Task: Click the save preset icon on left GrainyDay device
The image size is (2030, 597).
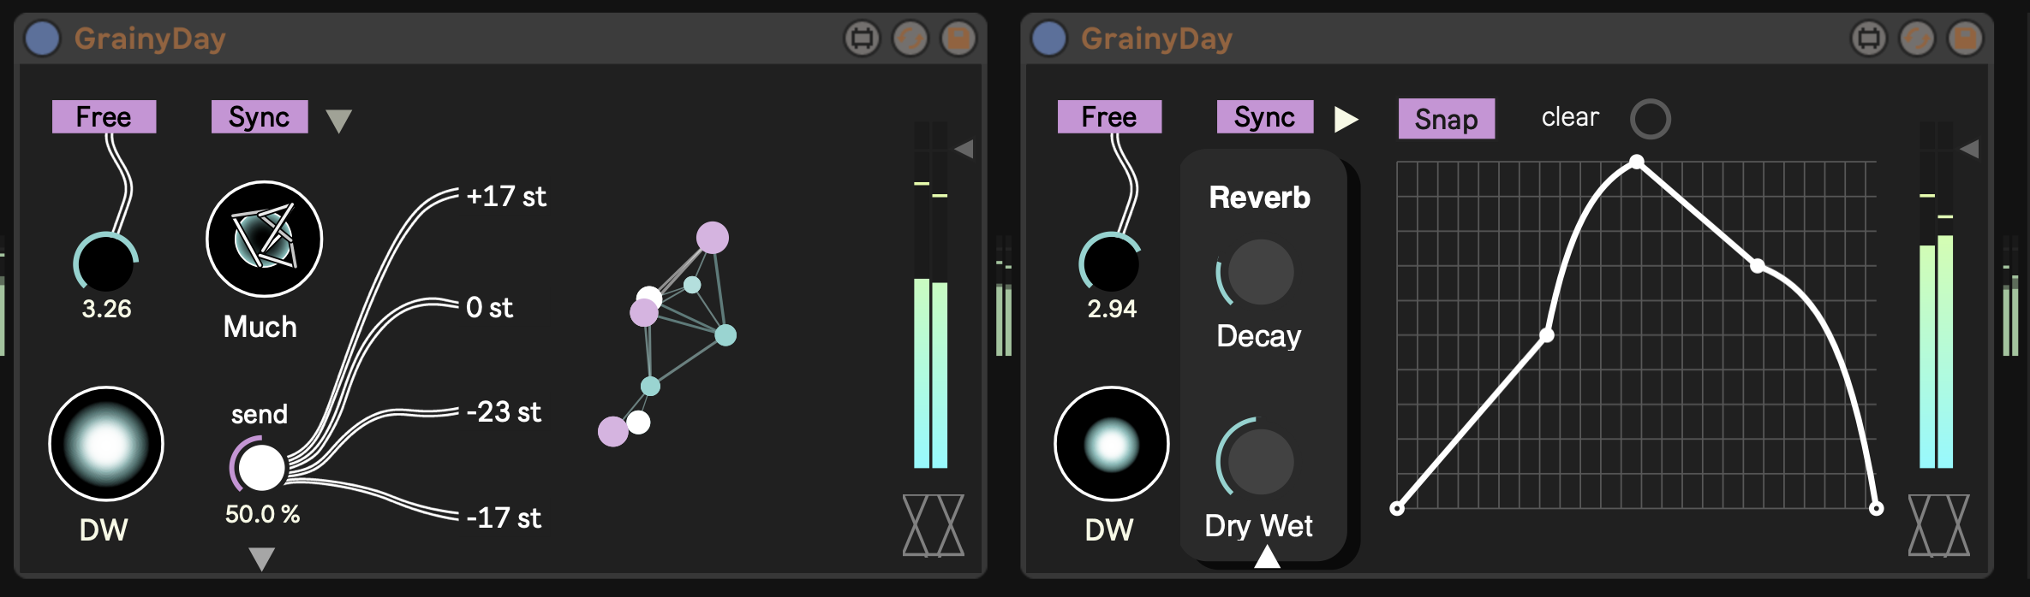Action: (958, 38)
